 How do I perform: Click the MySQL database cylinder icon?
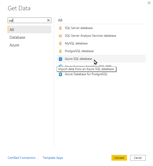pyautogui.click(x=60, y=43)
